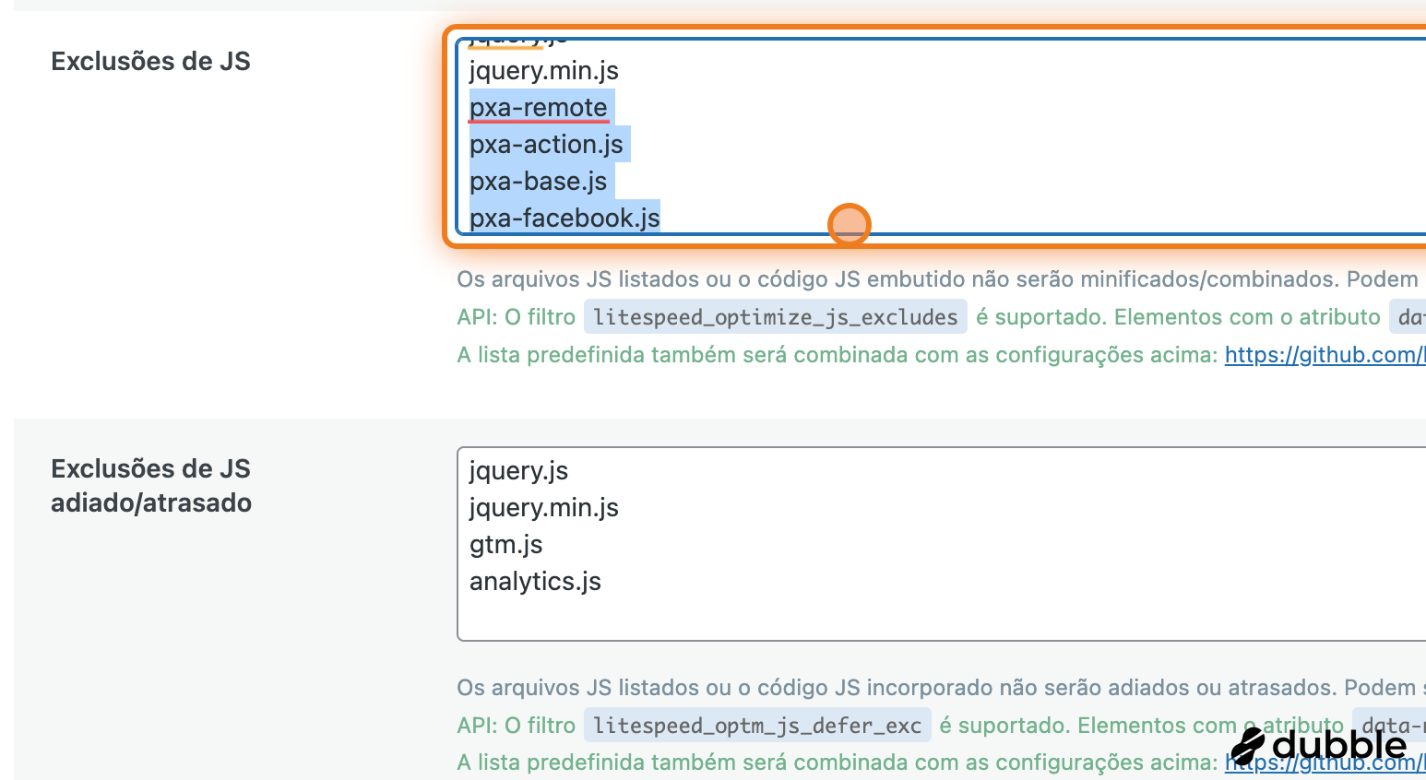Click the litespeed_optimize_js_excludes filter code
The image size is (1426, 780).
click(x=775, y=317)
